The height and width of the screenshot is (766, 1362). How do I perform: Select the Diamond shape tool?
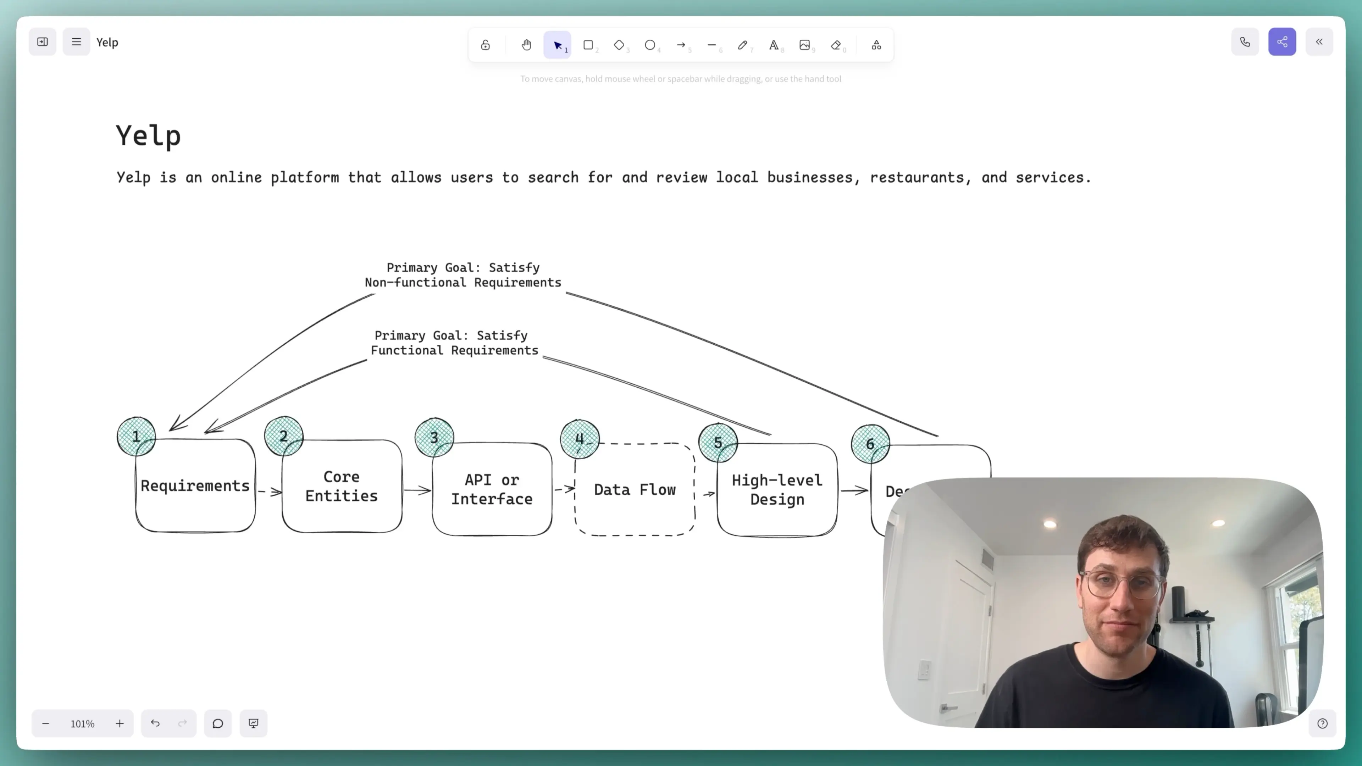pos(619,45)
